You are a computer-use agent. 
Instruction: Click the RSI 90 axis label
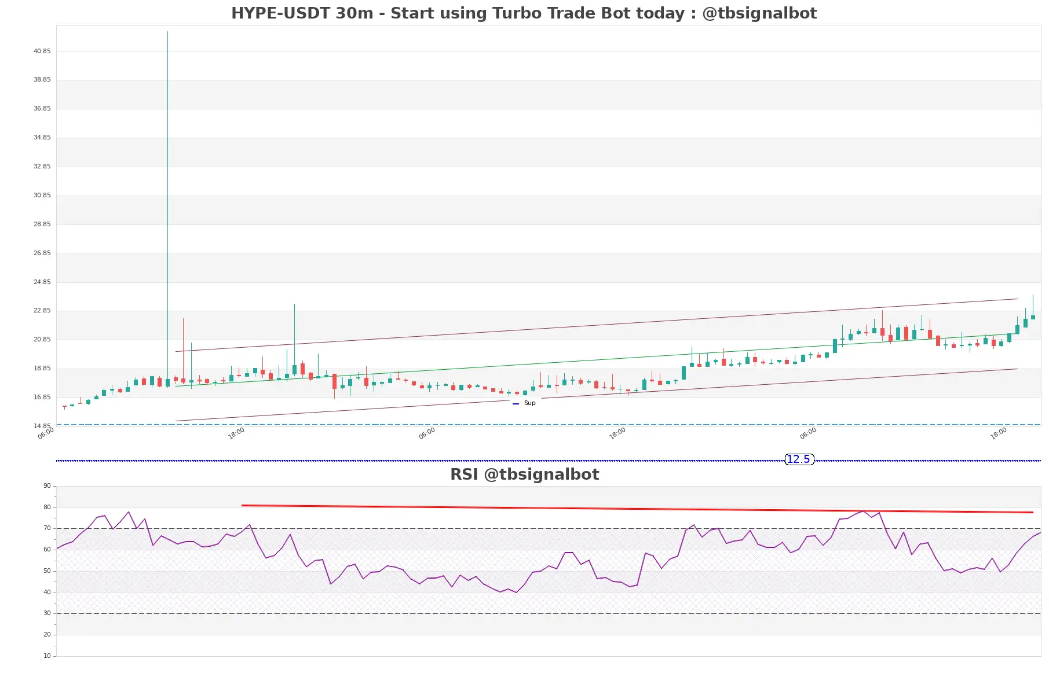[x=47, y=486]
